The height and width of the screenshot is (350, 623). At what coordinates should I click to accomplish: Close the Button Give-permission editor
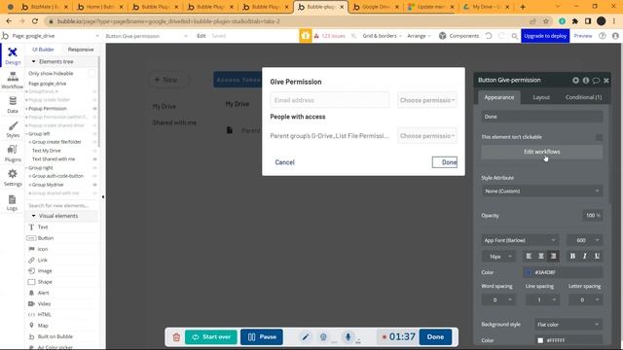pos(605,80)
